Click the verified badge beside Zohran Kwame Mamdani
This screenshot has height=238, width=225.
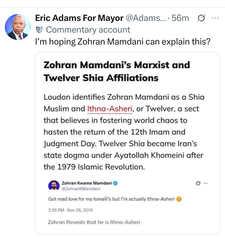pyautogui.click(x=115, y=183)
